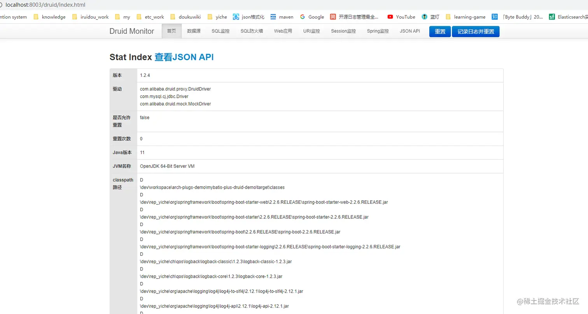Click logback-core-1.2.3.jar path
This screenshot has width=588, height=314.
(211, 276)
